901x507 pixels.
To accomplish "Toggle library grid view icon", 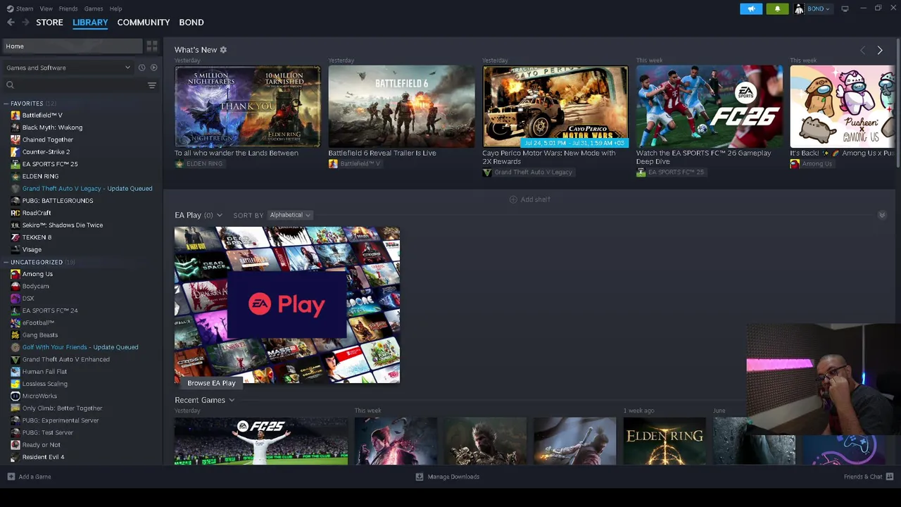I will coord(152,46).
